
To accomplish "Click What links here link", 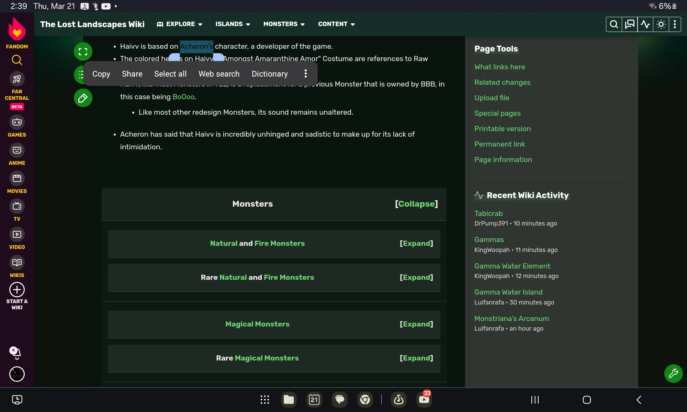I will [499, 67].
